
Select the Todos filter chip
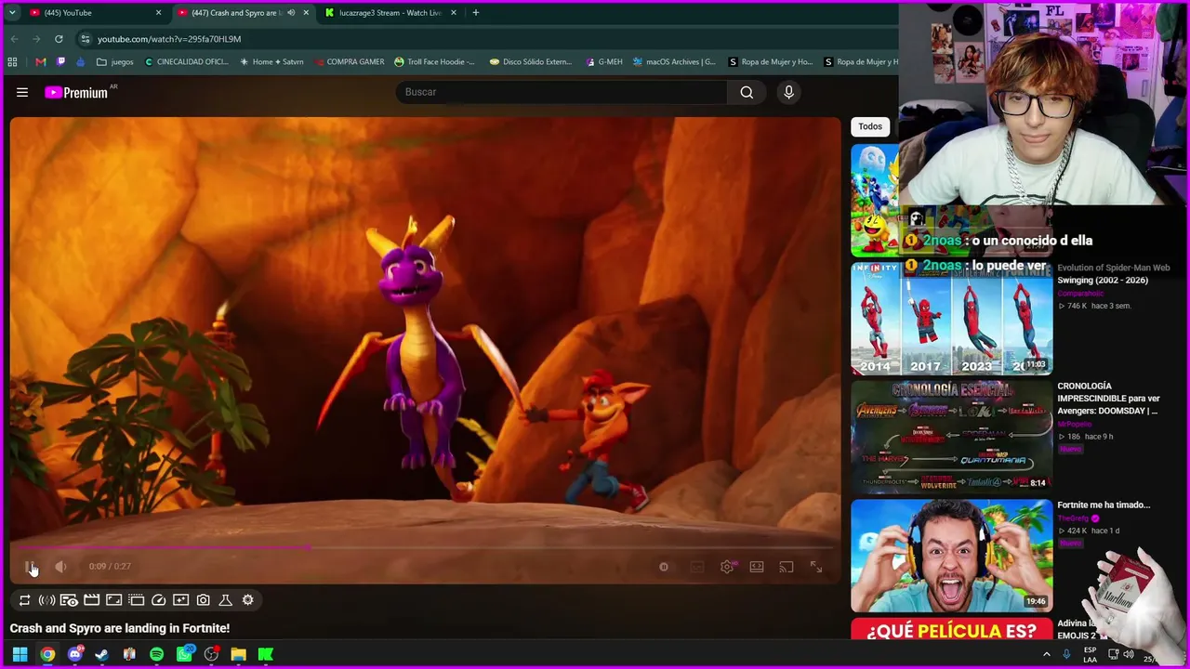click(x=870, y=126)
